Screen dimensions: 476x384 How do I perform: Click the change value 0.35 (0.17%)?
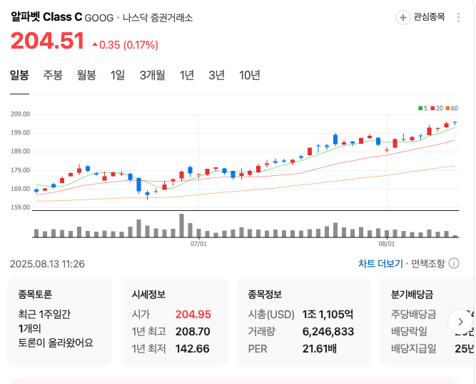[126, 45]
